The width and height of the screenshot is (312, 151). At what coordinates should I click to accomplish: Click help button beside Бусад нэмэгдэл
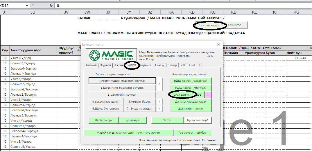point(159,109)
